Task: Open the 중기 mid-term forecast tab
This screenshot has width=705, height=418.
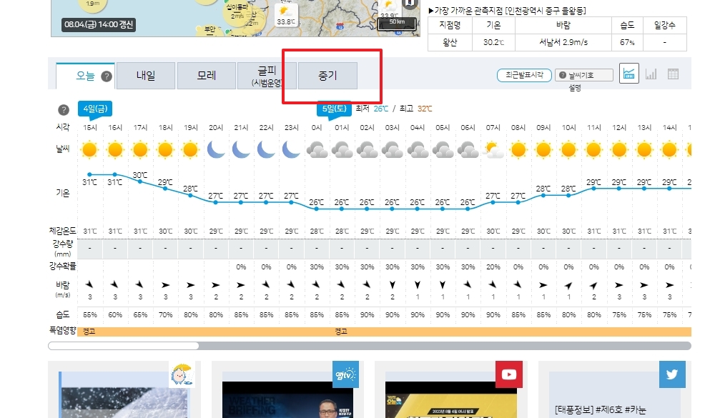Action: point(327,74)
